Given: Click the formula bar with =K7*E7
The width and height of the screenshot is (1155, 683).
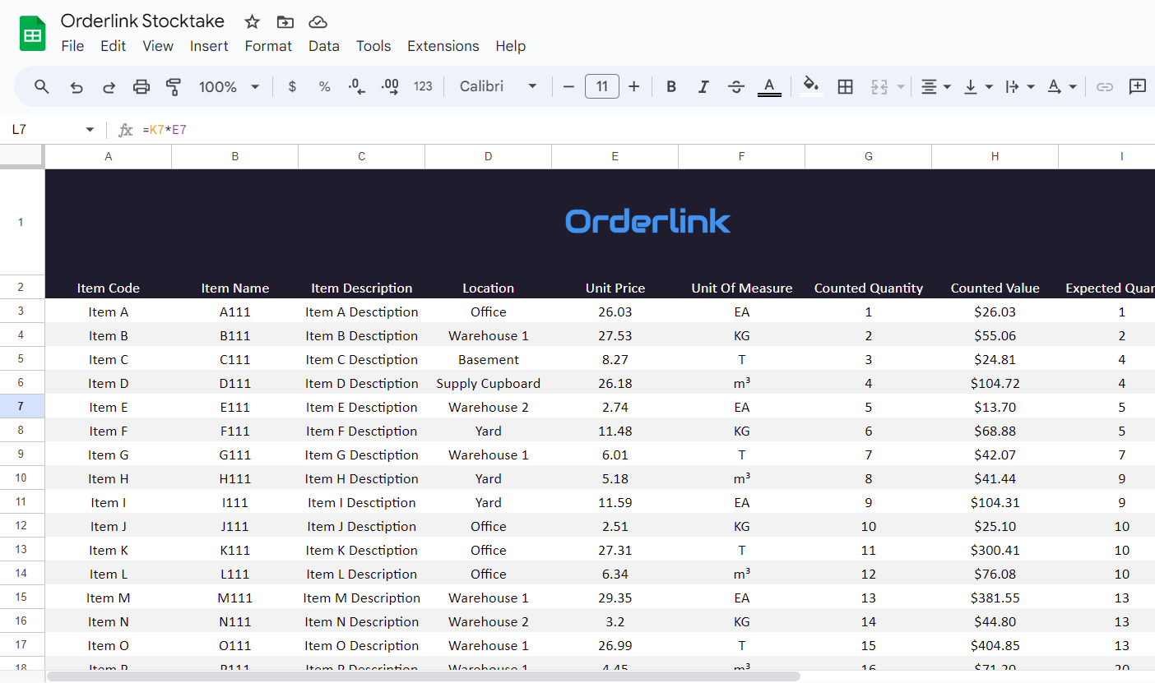Looking at the screenshot, I should (x=646, y=130).
